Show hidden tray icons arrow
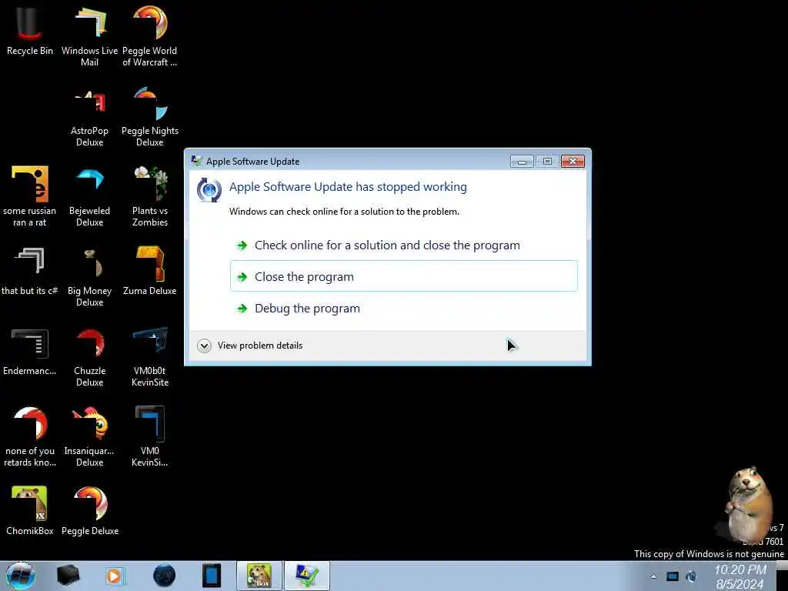 click(653, 576)
